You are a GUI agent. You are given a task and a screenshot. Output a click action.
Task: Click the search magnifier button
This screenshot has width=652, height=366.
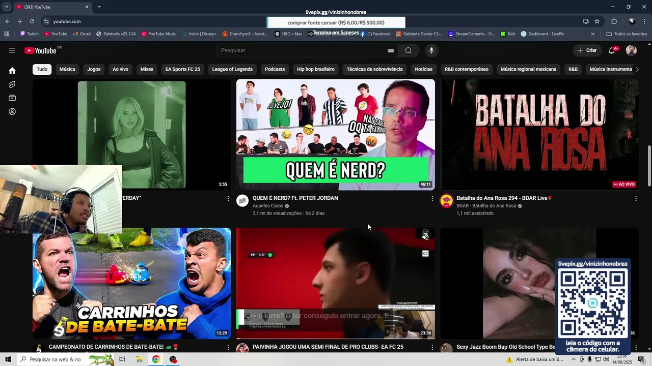tap(409, 50)
